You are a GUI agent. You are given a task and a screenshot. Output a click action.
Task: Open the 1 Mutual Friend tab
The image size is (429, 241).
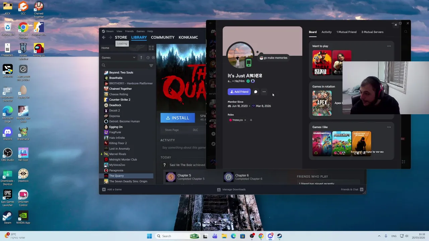pos(347,32)
